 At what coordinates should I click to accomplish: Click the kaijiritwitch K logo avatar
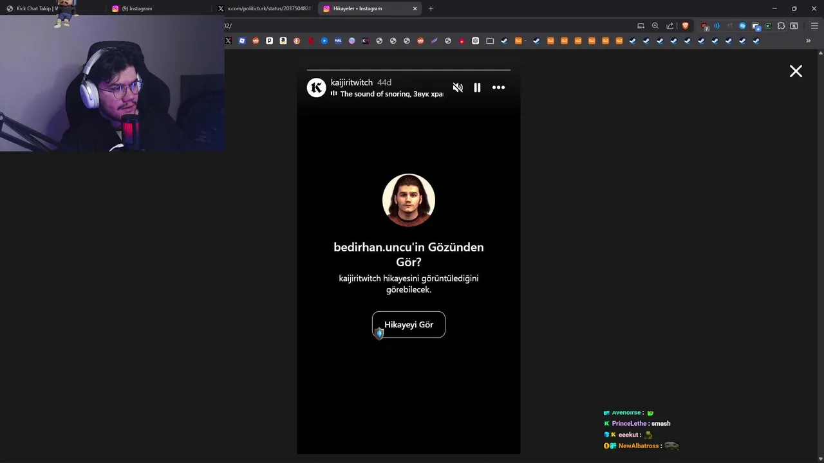pyautogui.click(x=316, y=87)
